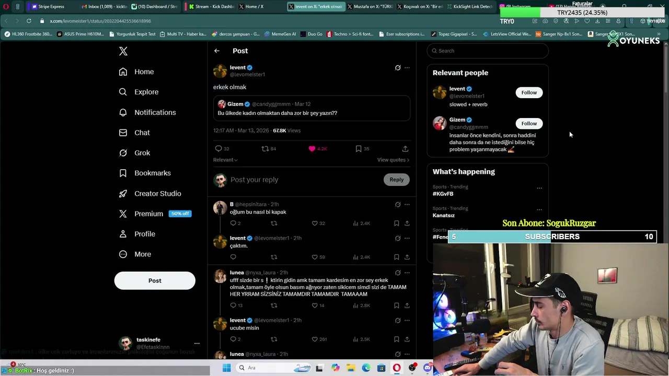Open the more options on levent's main post
The image size is (669, 376).
(407, 67)
